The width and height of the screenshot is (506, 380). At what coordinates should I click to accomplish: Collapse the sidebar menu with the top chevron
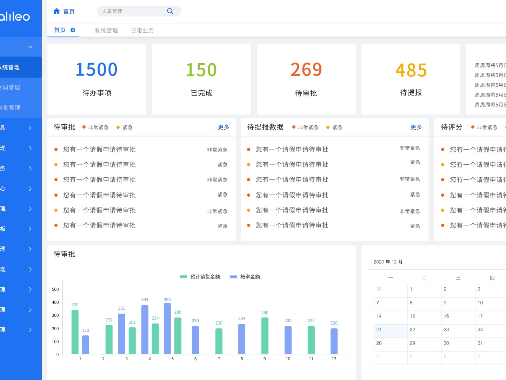pos(30,46)
